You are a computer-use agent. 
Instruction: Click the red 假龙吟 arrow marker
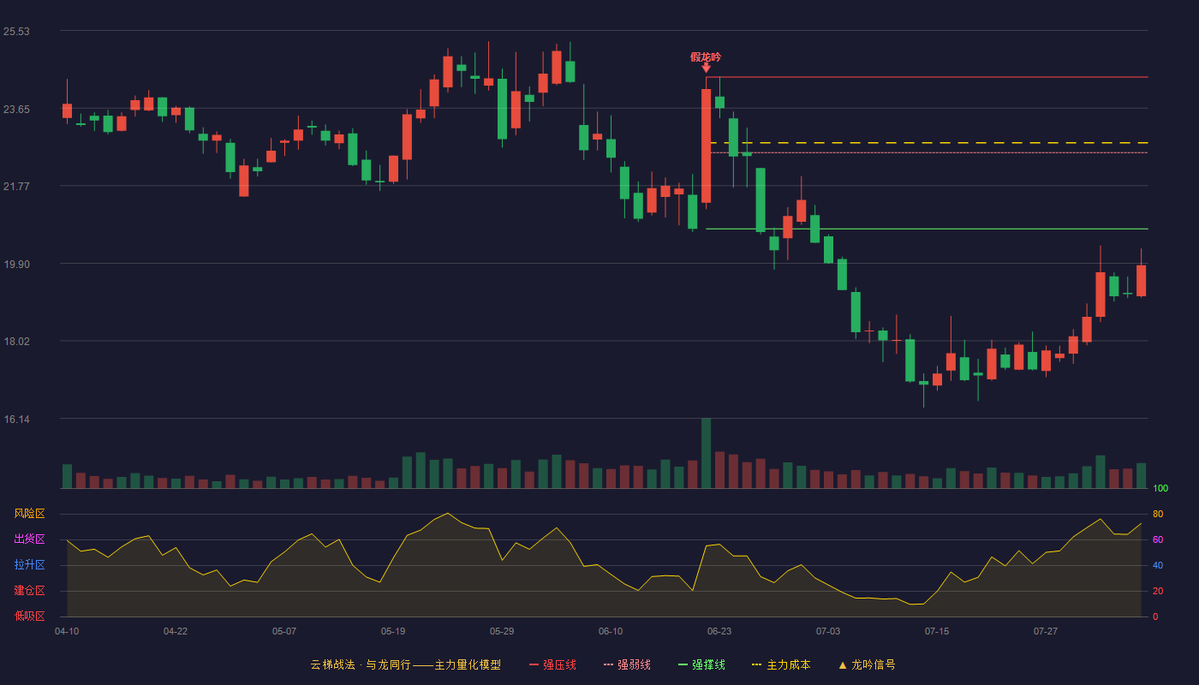coord(706,68)
